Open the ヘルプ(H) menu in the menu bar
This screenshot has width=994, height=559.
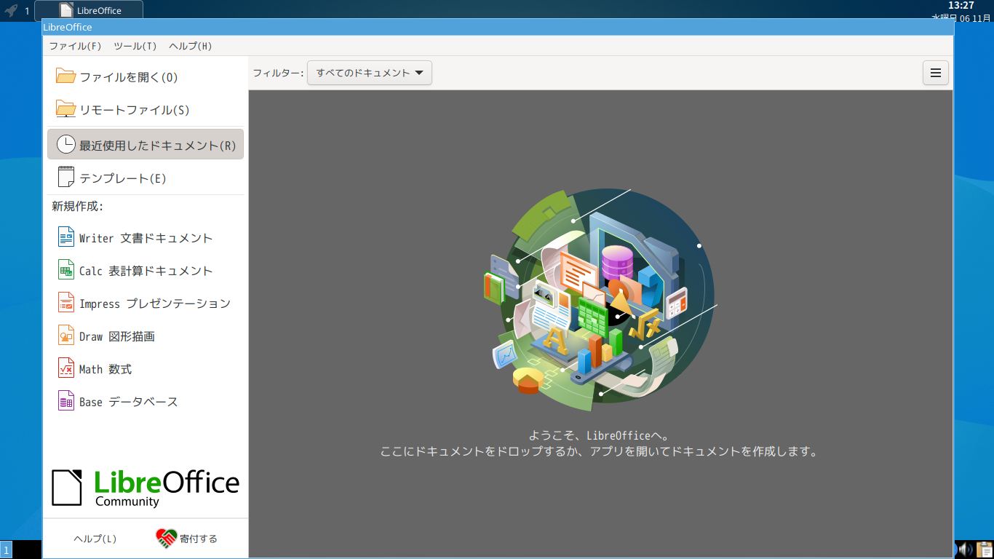tap(191, 46)
